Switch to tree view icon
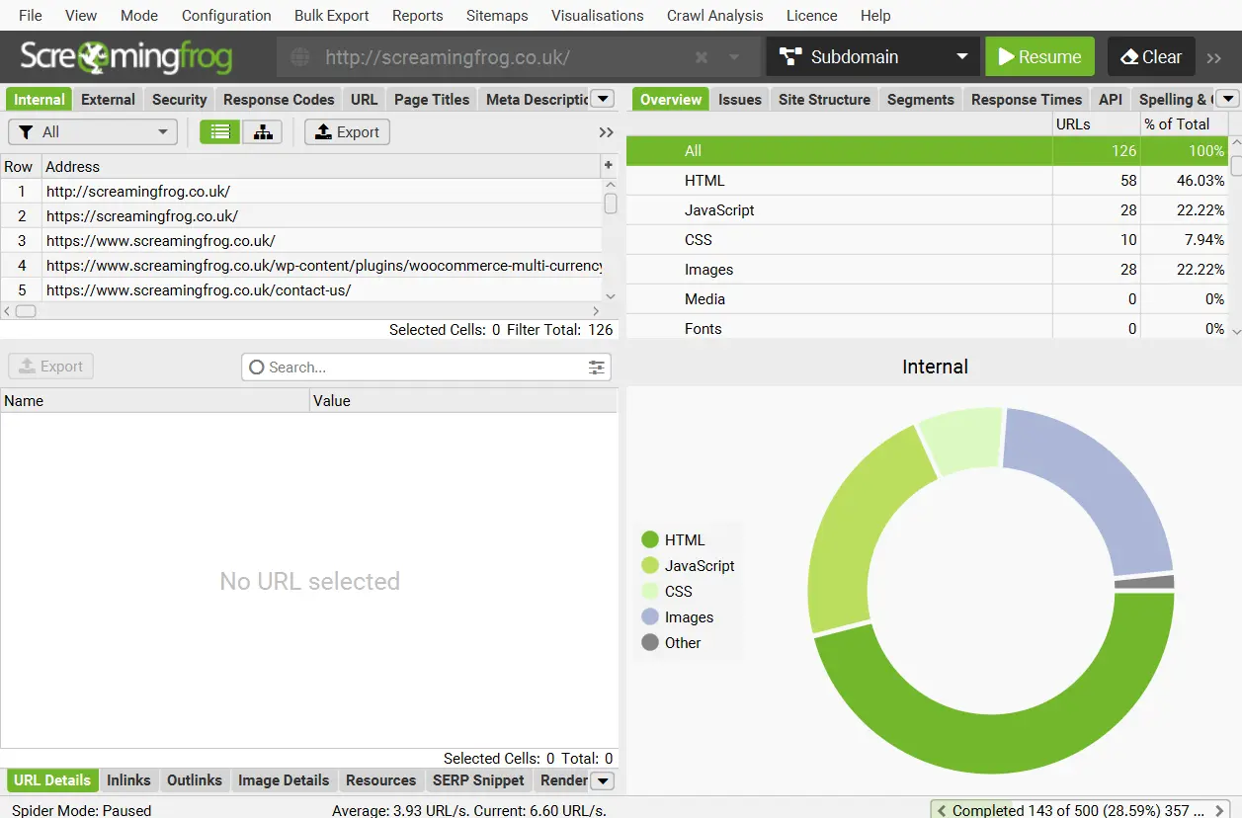Image resolution: width=1242 pixels, height=818 pixels. coord(263,132)
